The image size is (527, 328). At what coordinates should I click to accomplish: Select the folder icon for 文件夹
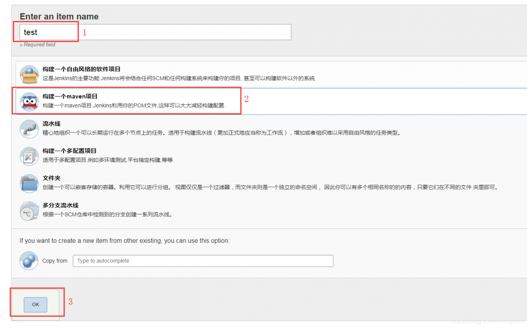(x=29, y=183)
